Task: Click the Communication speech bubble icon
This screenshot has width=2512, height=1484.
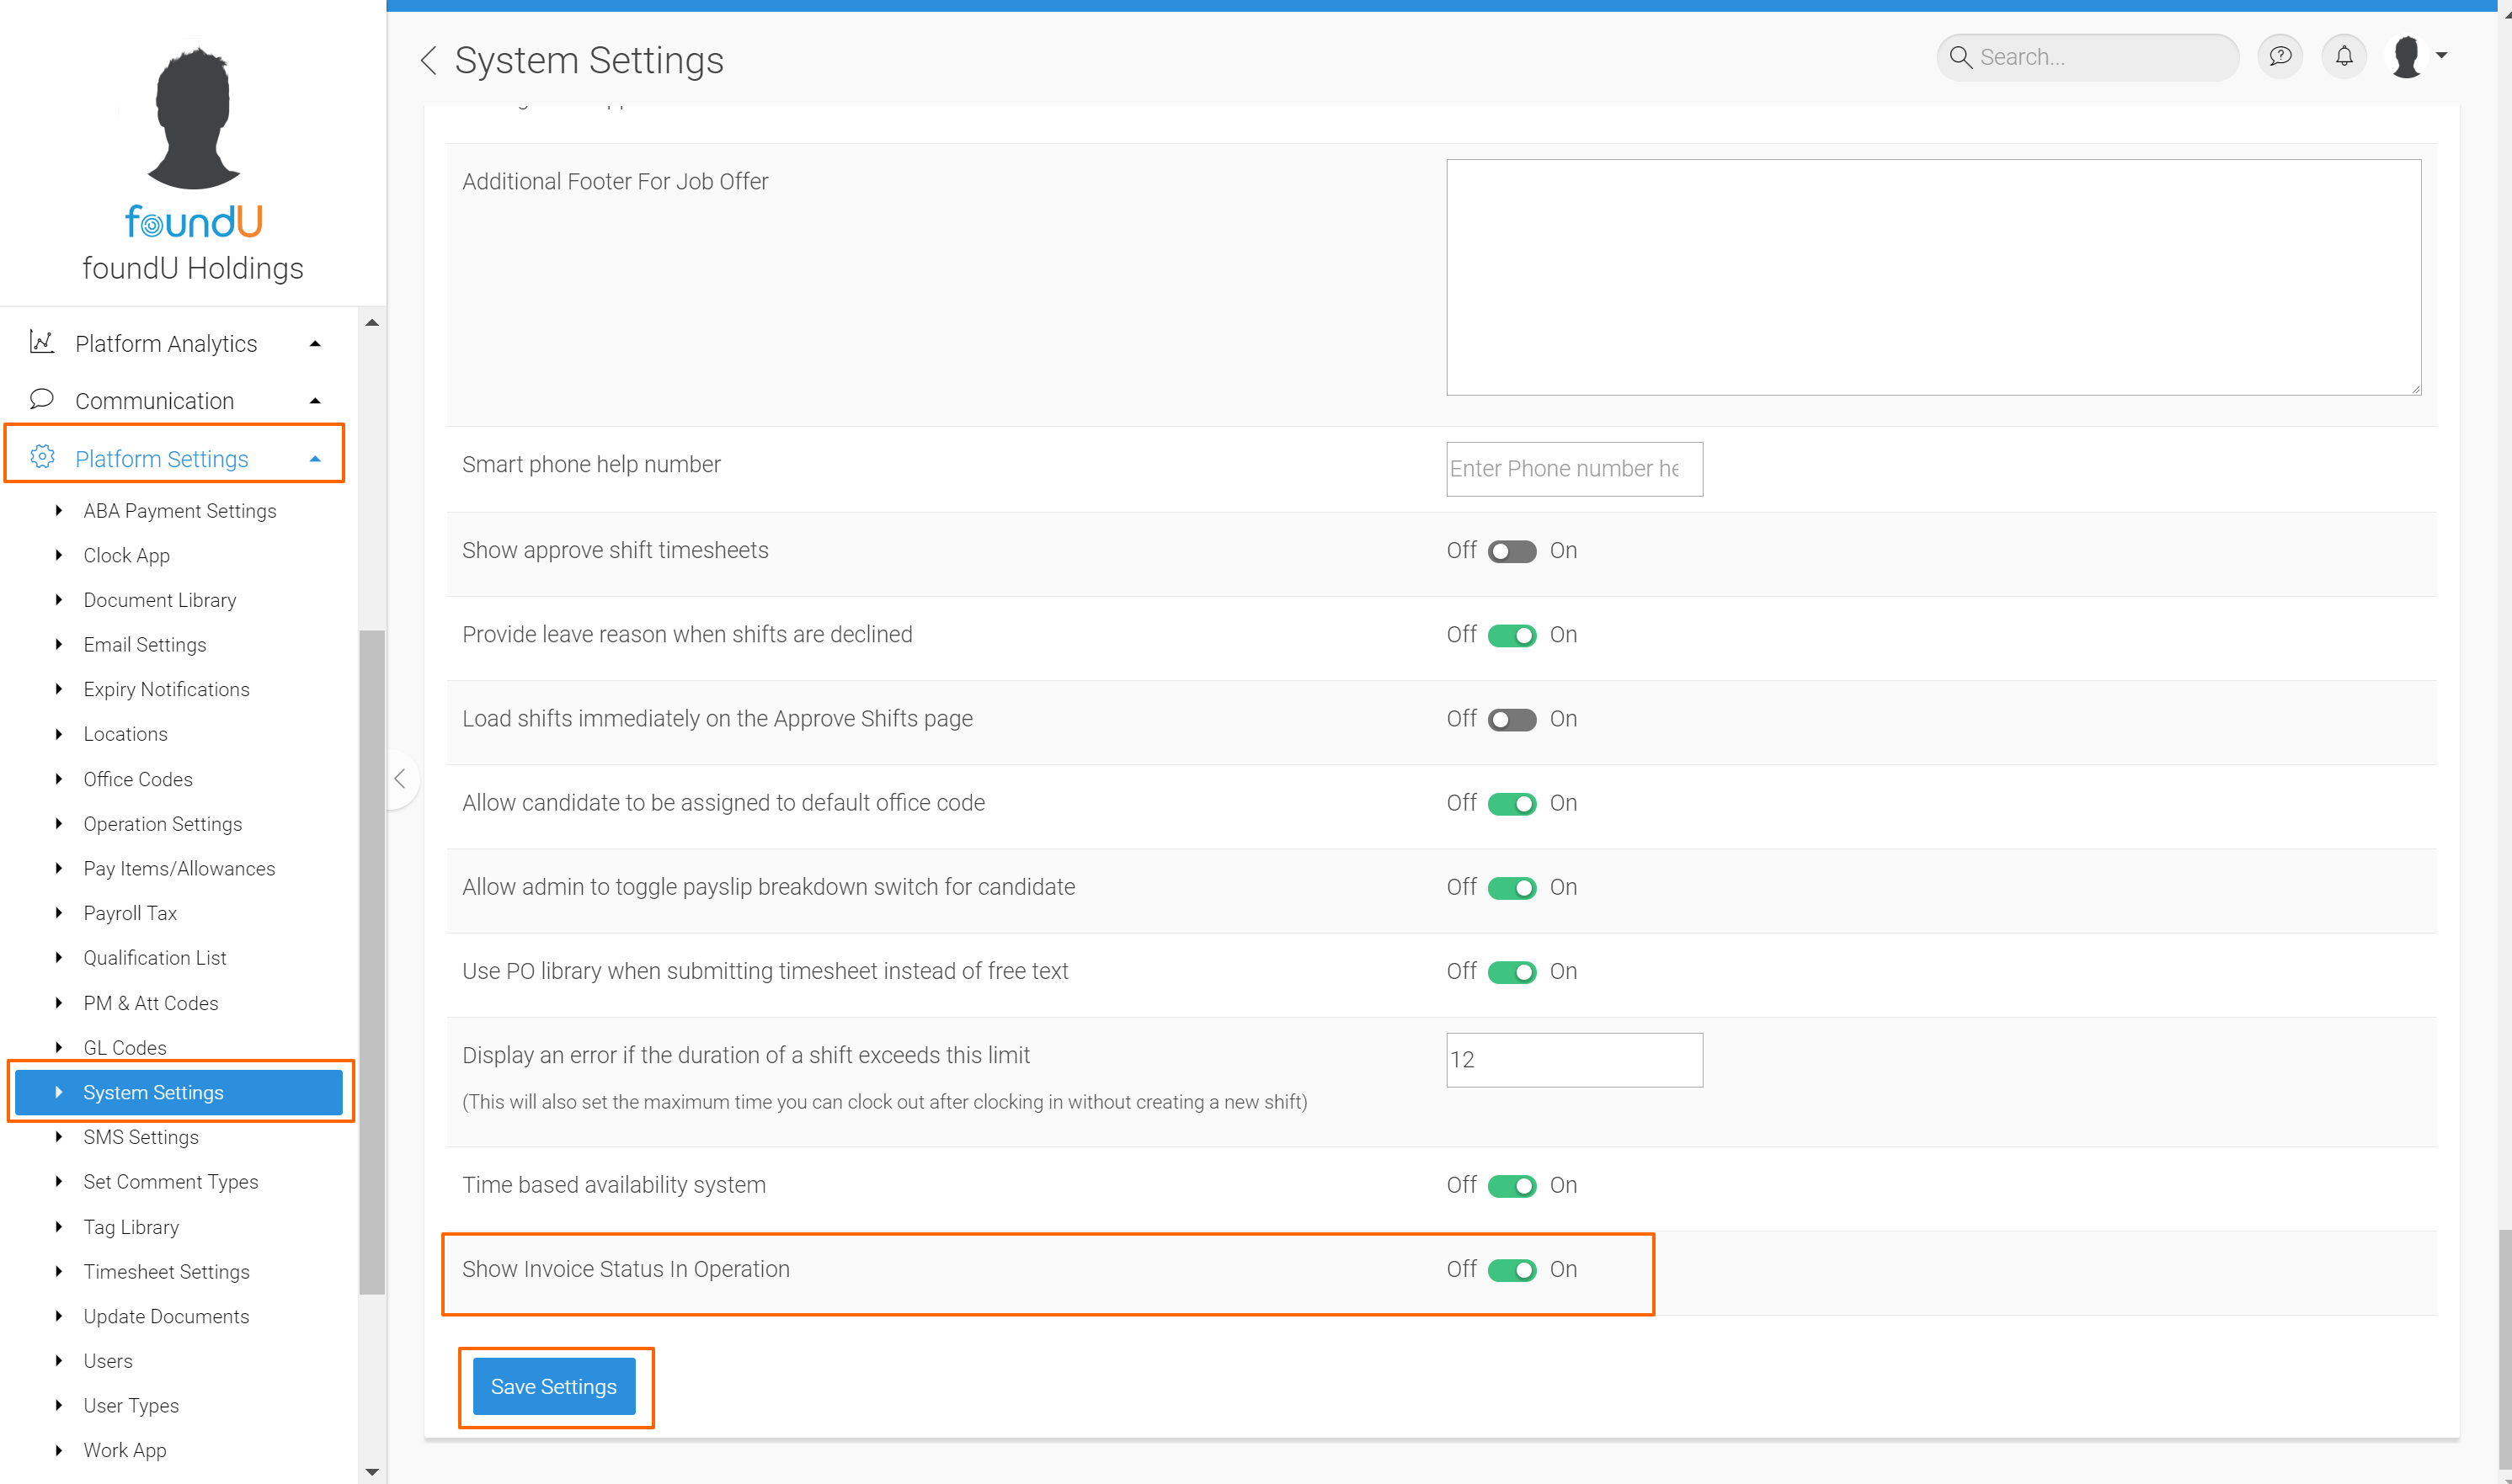Action: (41, 400)
